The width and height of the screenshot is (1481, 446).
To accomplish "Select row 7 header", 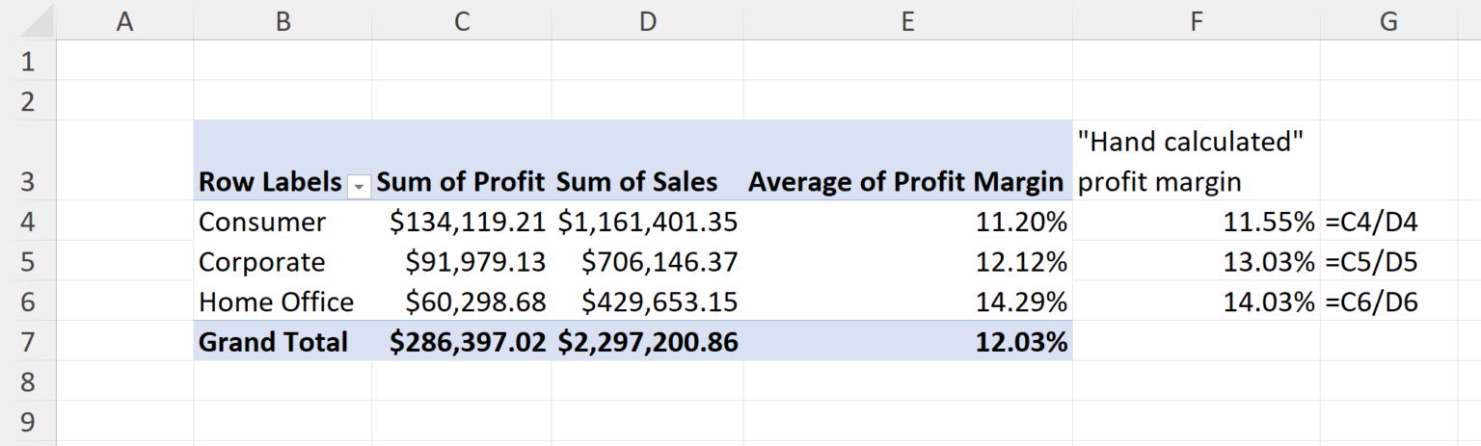I will (27, 342).
